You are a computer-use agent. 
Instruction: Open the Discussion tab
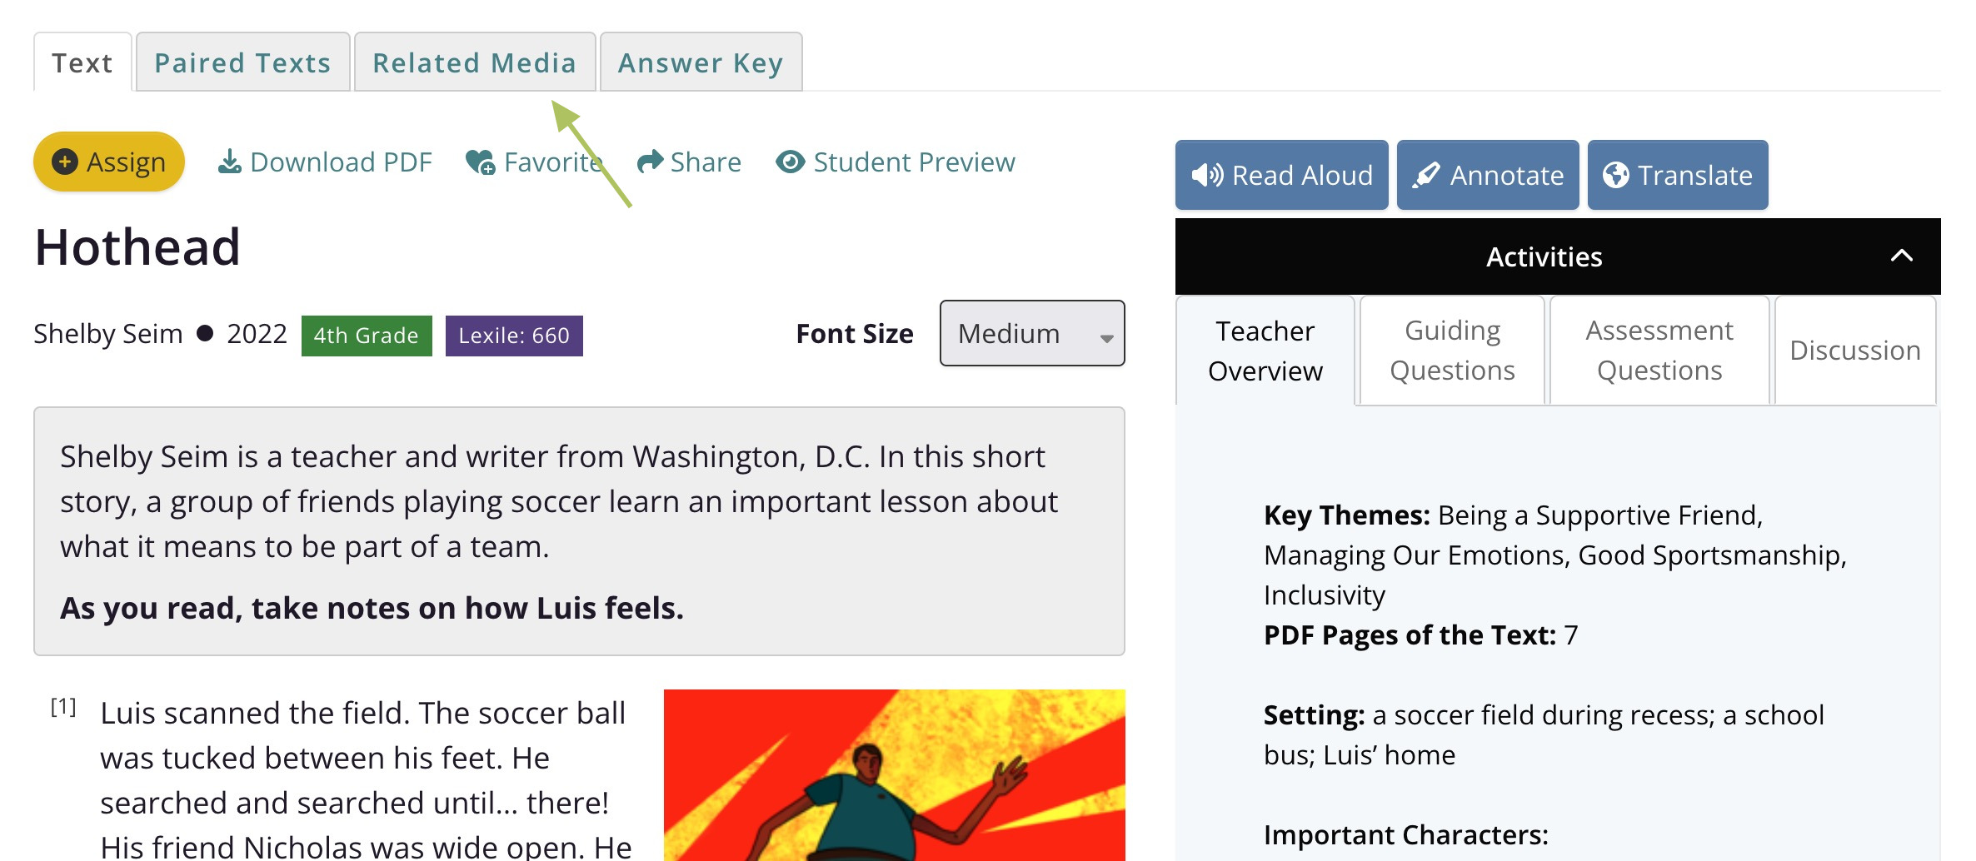click(1855, 351)
